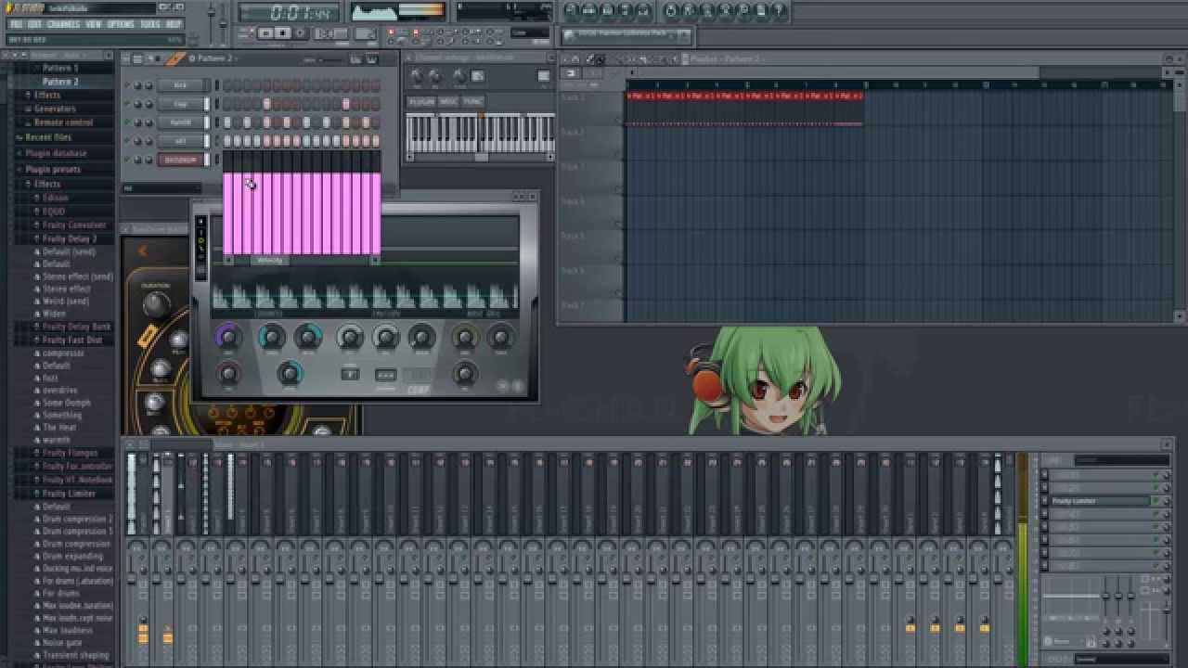Select the 'overdrive' preset
The width and height of the screenshot is (1188, 668).
[60, 391]
